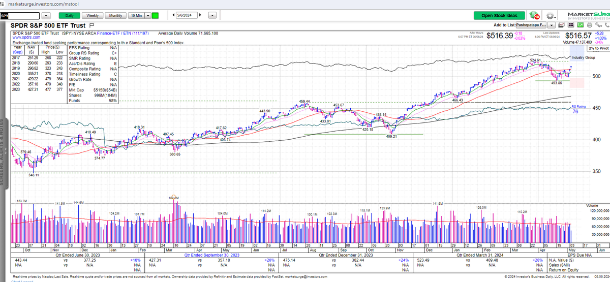The height and width of the screenshot is (282, 610).
Task: Click the 524.61 high price label
Action: click(536, 59)
